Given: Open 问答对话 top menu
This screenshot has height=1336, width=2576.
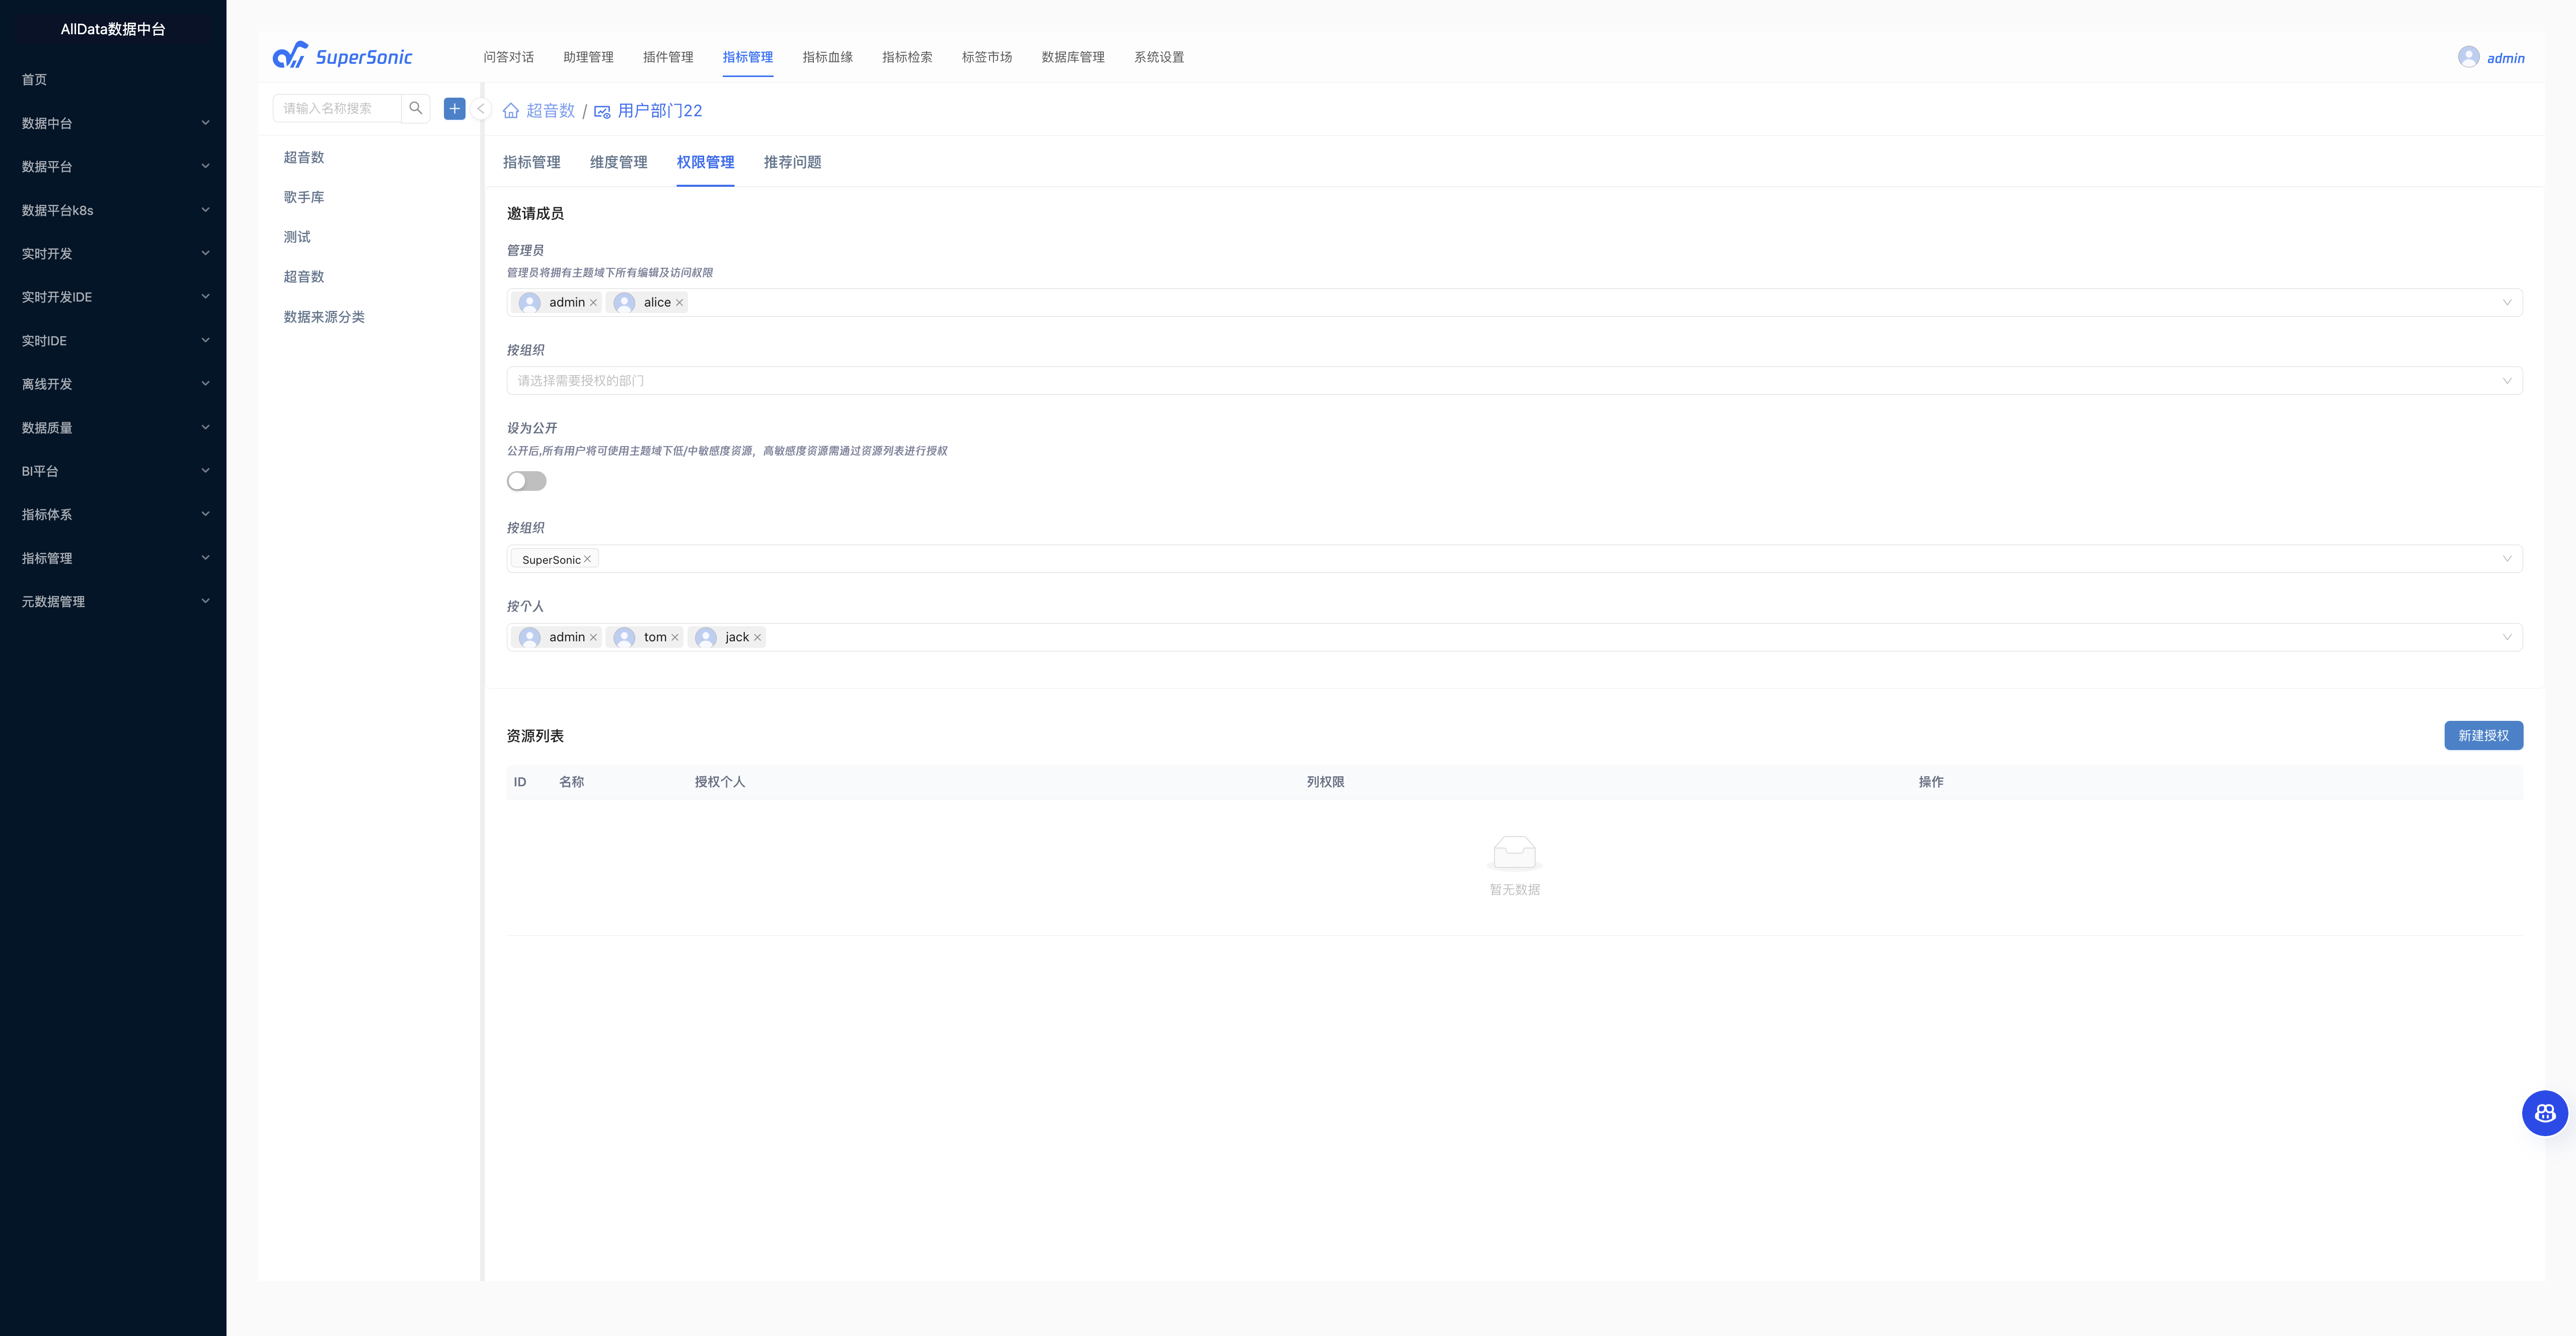Looking at the screenshot, I should [x=508, y=57].
